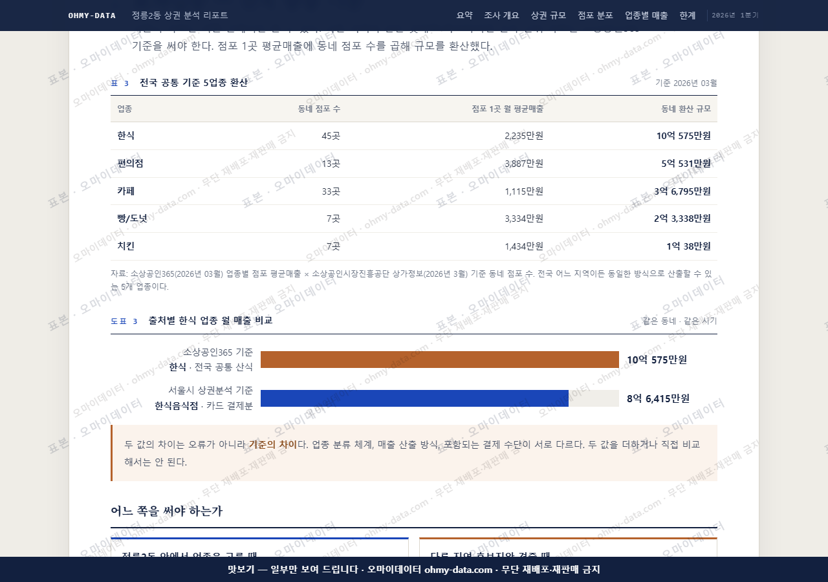Screen dimensions: 828x582
Task: Click the 1,434만원 average sales cell
Action: click(524, 246)
